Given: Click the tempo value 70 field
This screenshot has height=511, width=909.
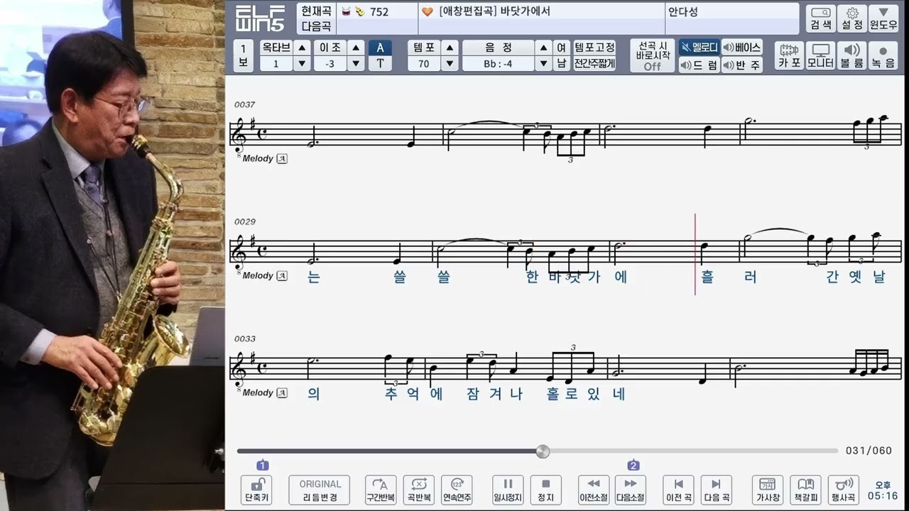Looking at the screenshot, I should point(424,64).
